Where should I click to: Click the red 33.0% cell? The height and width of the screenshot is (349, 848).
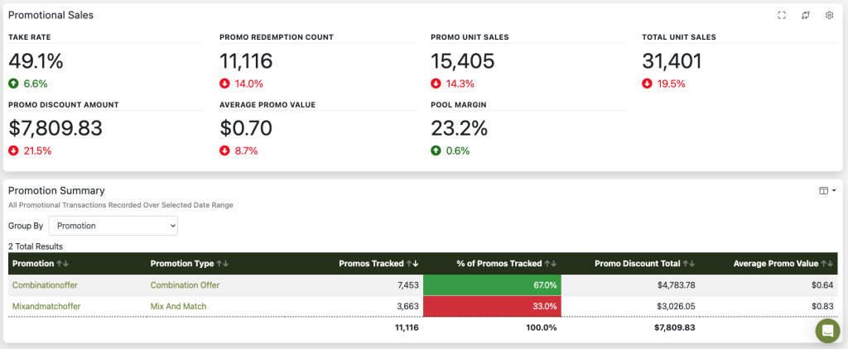492,306
